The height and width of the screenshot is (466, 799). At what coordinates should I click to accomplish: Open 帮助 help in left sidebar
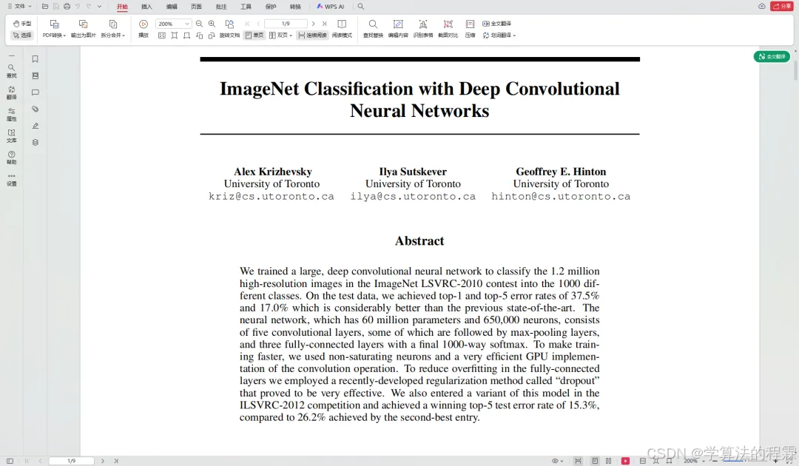(11, 158)
